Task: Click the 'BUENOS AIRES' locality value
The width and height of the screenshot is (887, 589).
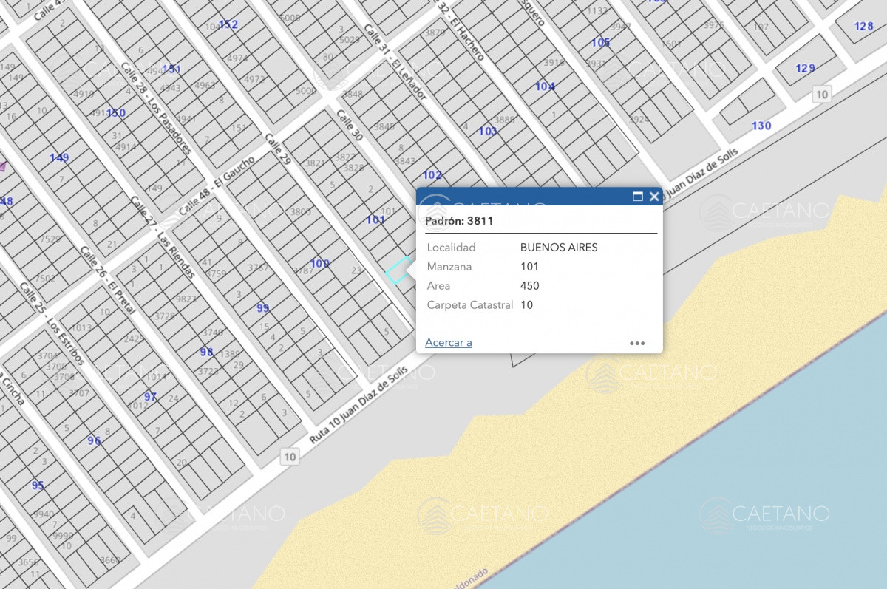Action: pyautogui.click(x=559, y=248)
